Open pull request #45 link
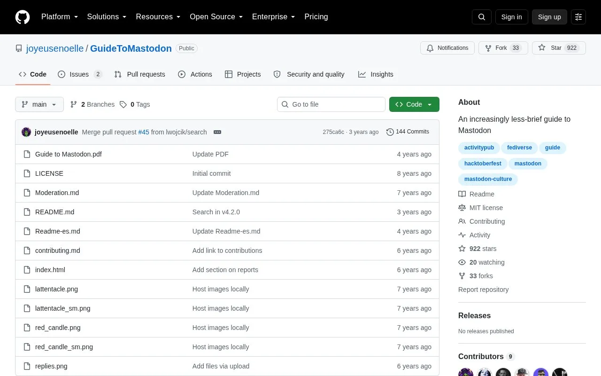The height and width of the screenshot is (376, 601). tap(144, 132)
